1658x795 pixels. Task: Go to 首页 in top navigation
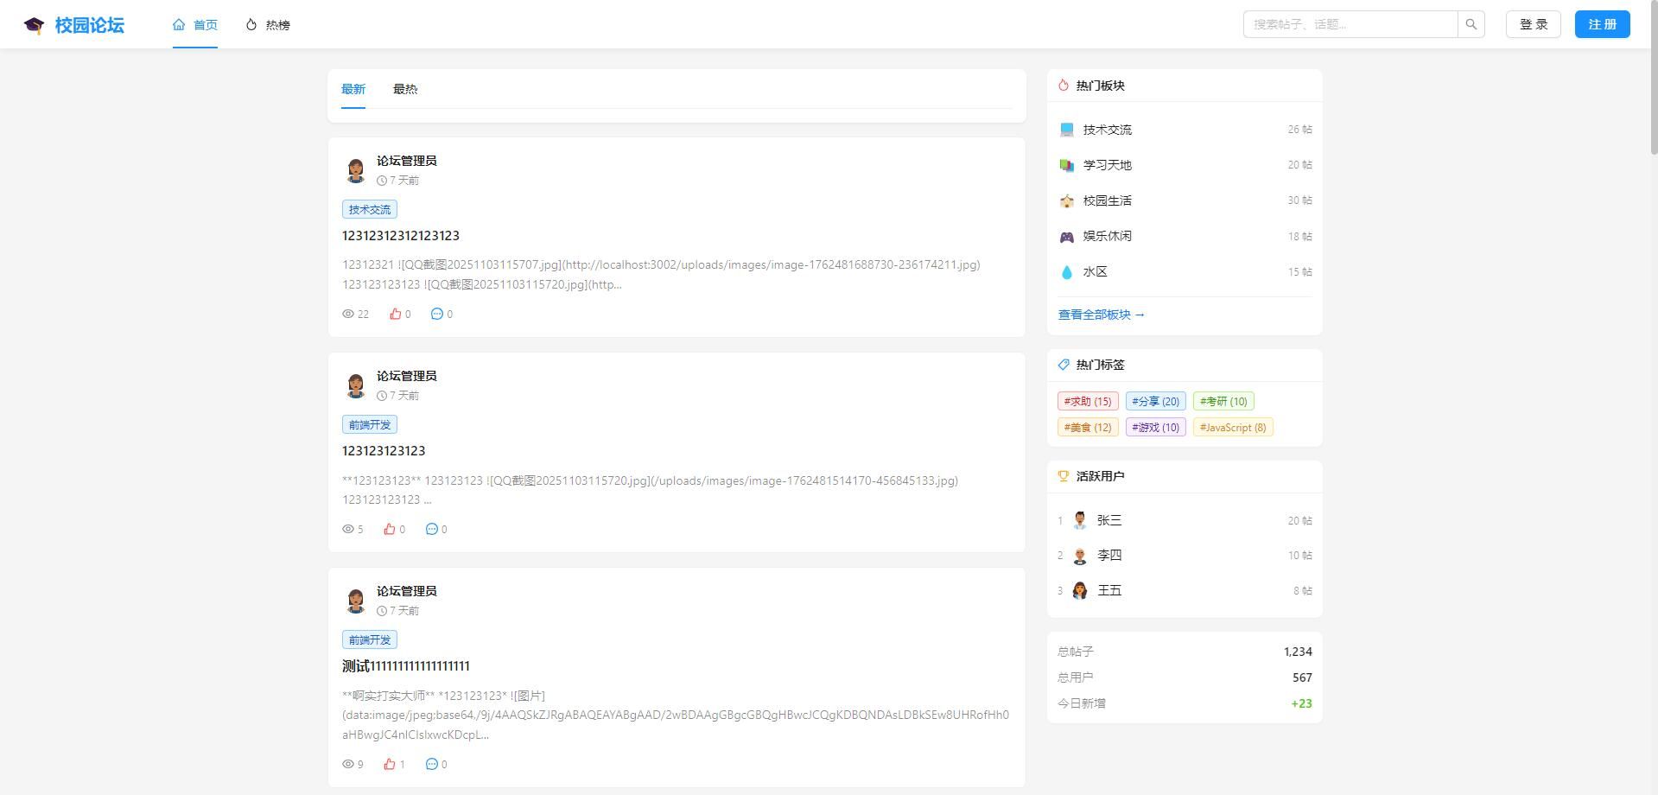pyautogui.click(x=195, y=25)
